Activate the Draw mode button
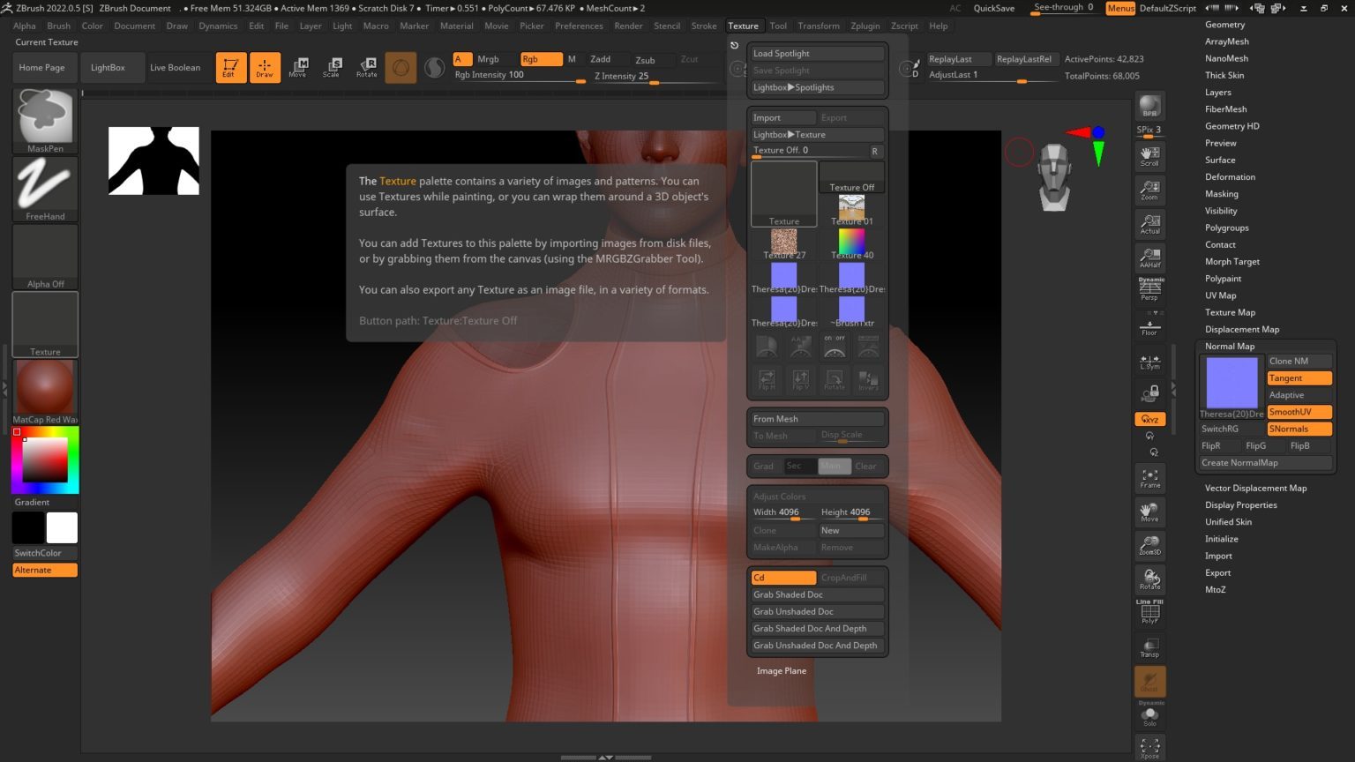 tap(265, 67)
